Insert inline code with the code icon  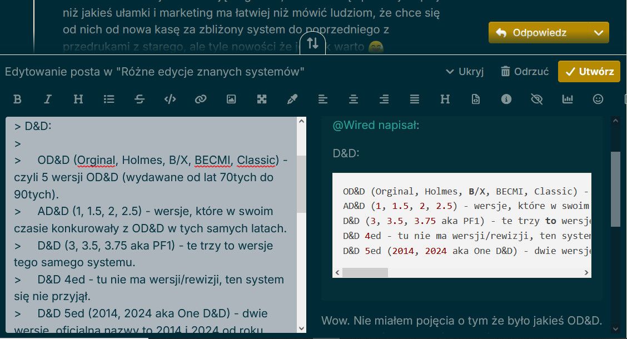pyautogui.click(x=170, y=99)
